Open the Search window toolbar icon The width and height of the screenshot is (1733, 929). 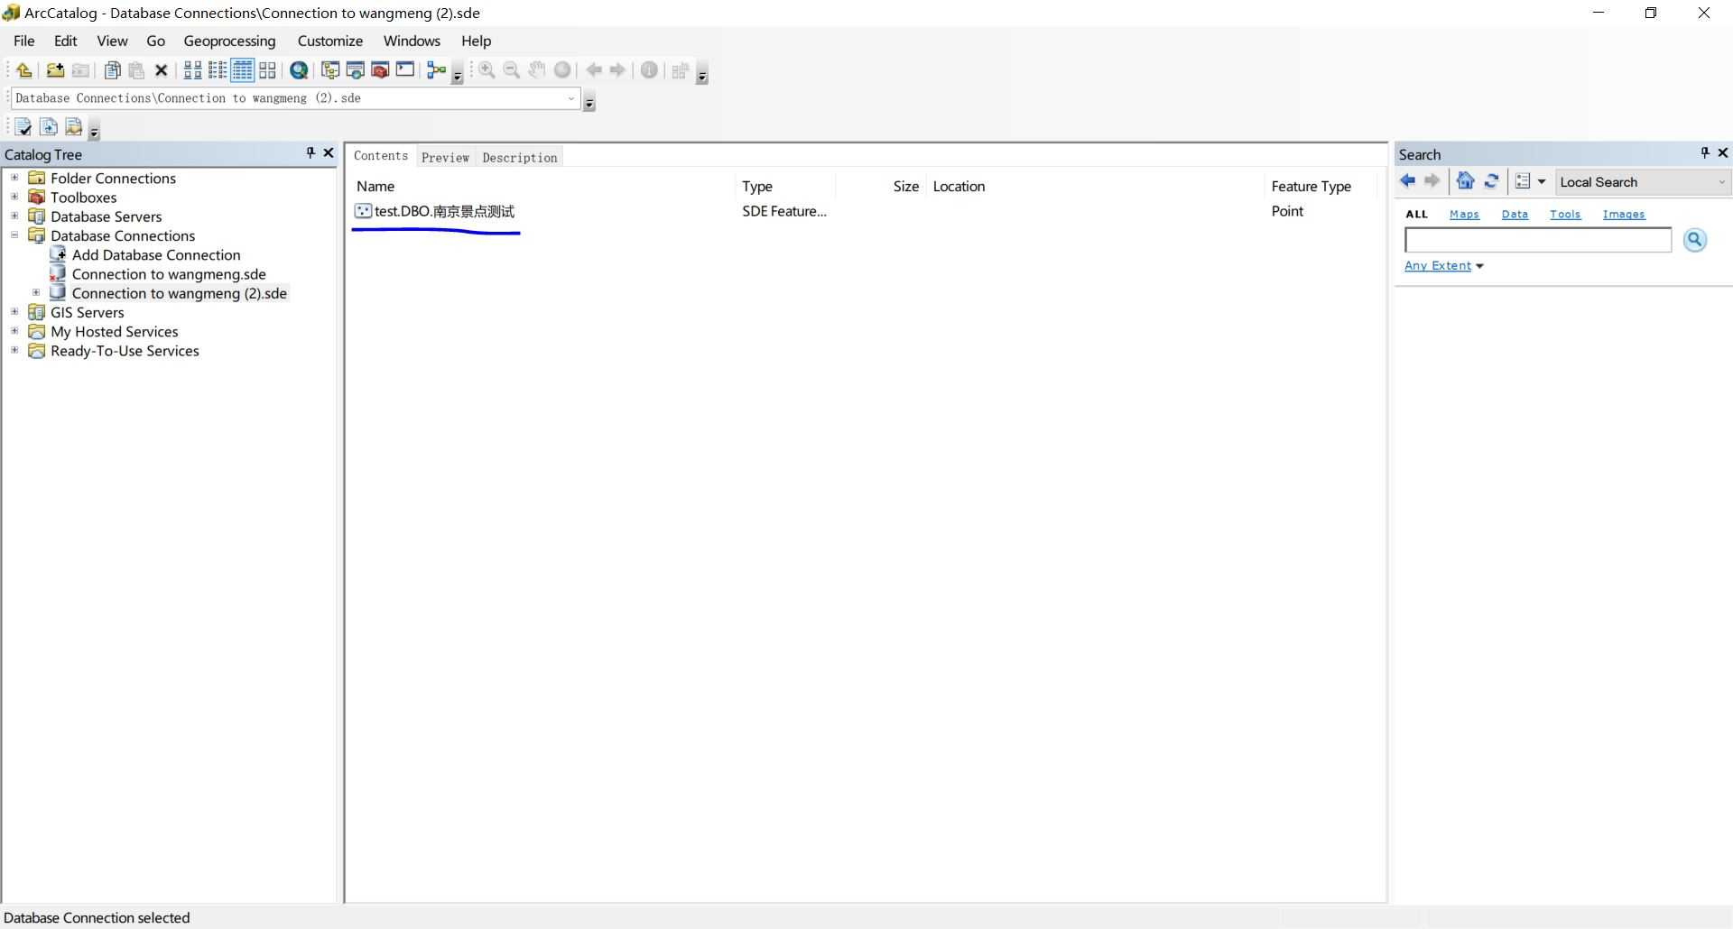pos(356,70)
